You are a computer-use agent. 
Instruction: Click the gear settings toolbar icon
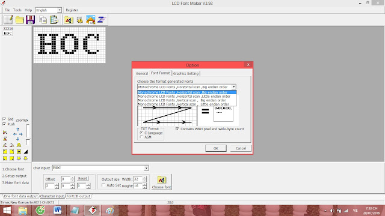click(79, 20)
